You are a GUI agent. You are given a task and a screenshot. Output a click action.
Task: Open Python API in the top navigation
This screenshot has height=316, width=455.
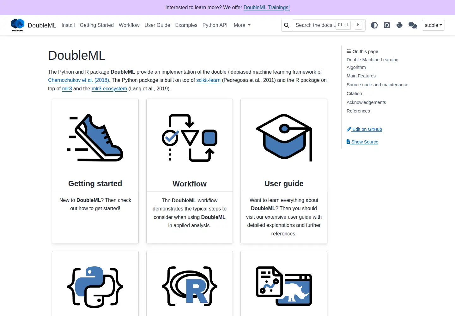(x=215, y=25)
